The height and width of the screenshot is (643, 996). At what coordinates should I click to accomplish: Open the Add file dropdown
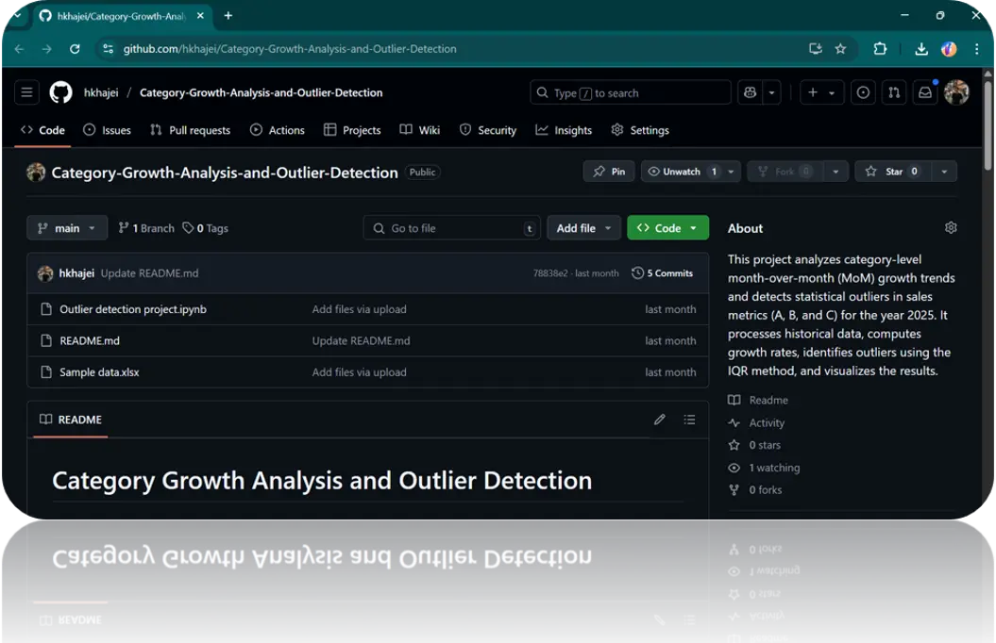(583, 228)
